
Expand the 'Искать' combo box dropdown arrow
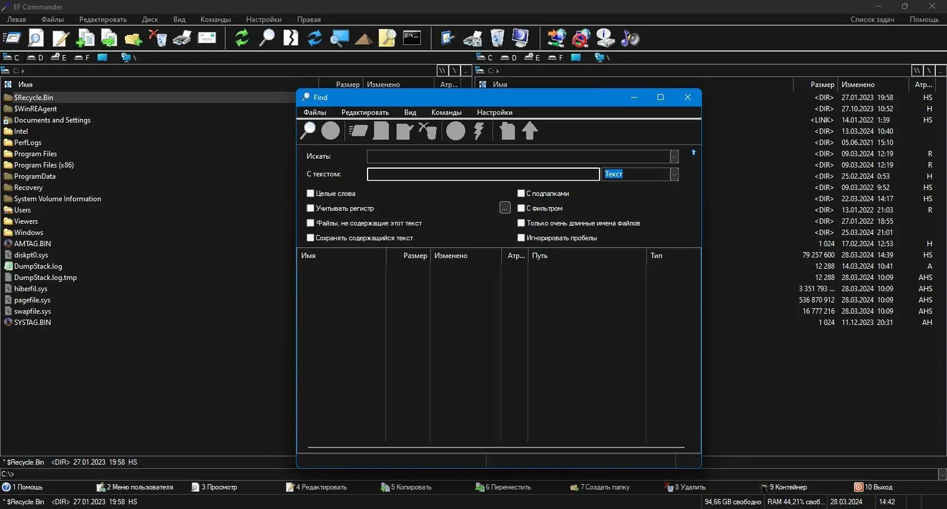coord(674,156)
